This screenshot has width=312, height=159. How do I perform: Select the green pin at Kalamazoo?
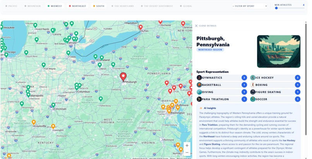37,40
